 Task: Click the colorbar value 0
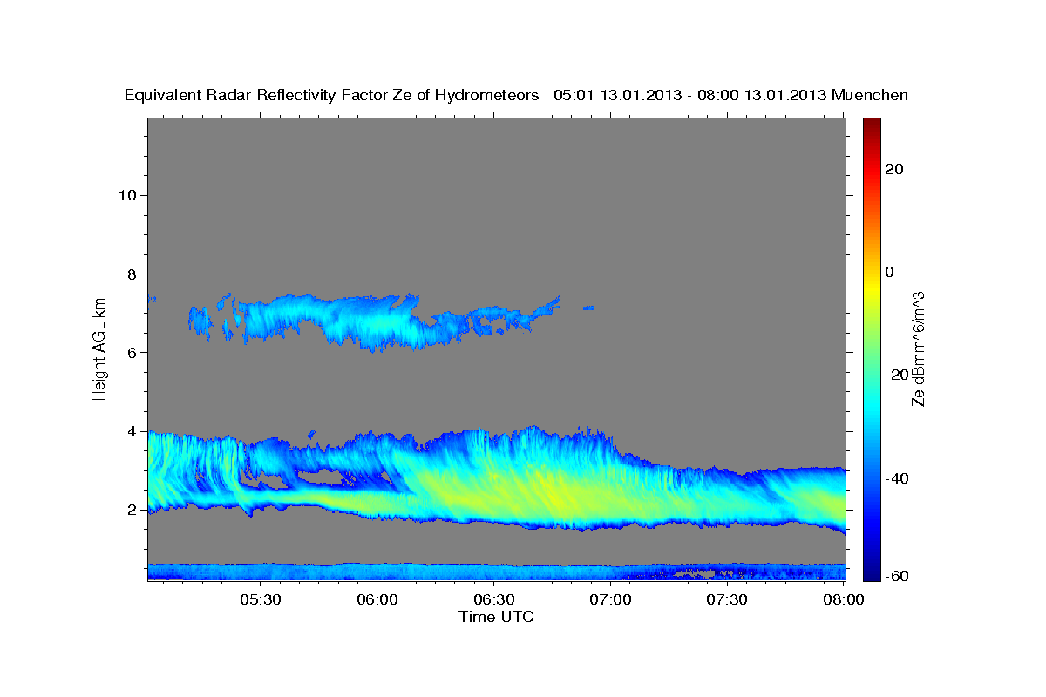890,272
